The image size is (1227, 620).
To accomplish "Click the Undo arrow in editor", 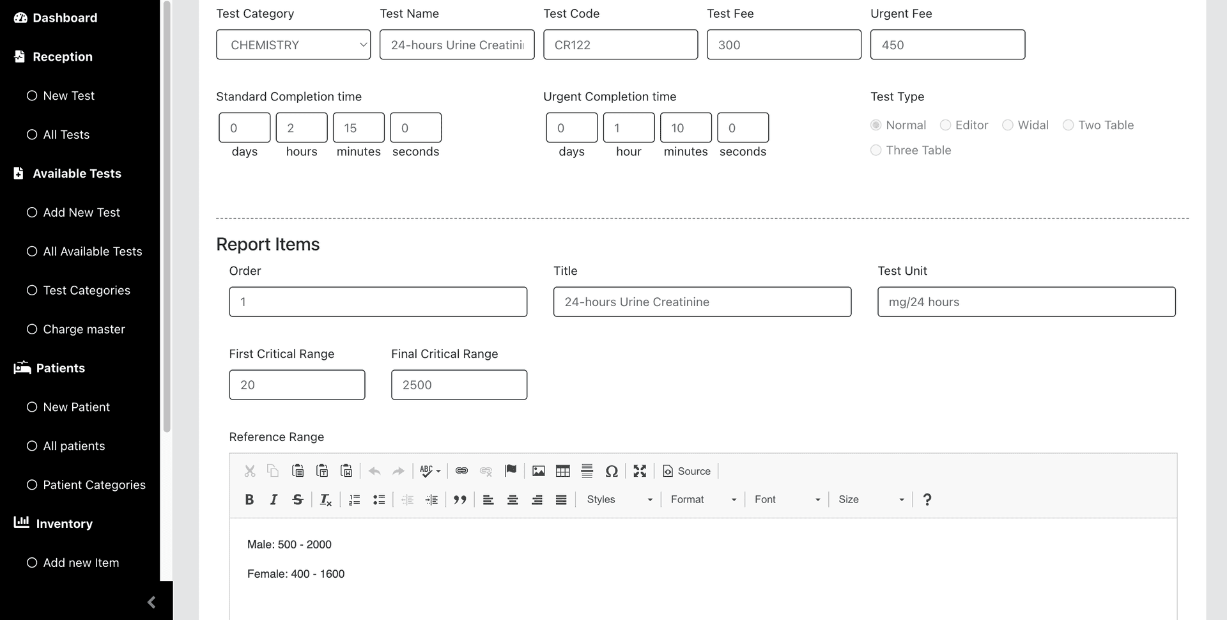I will (374, 471).
